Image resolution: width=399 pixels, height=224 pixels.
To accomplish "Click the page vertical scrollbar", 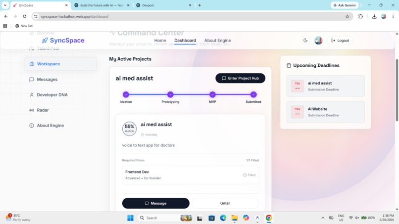I will [x=397, y=90].
